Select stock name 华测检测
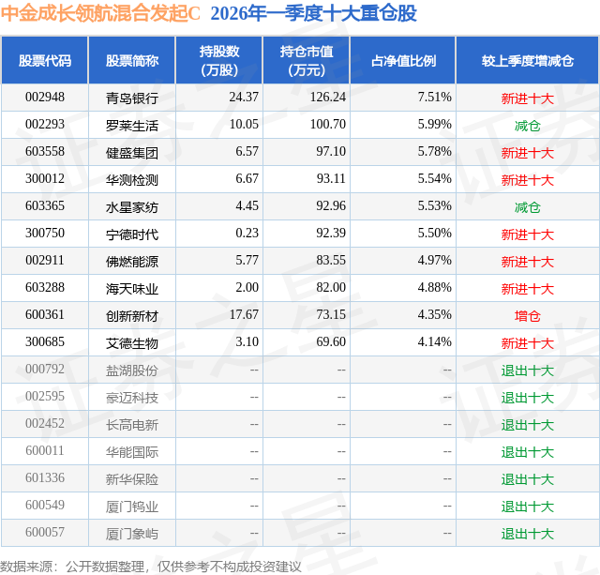This screenshot has height=575, width=600. pos(132,180)
